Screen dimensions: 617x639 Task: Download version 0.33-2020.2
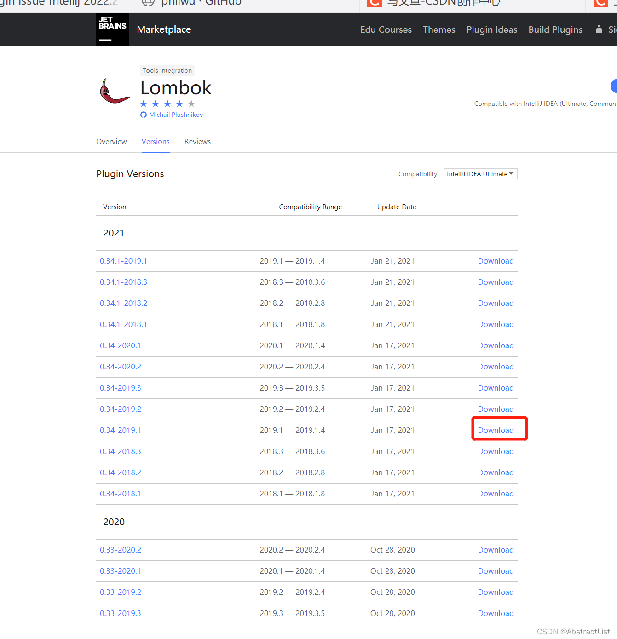[x=496, y=550]
